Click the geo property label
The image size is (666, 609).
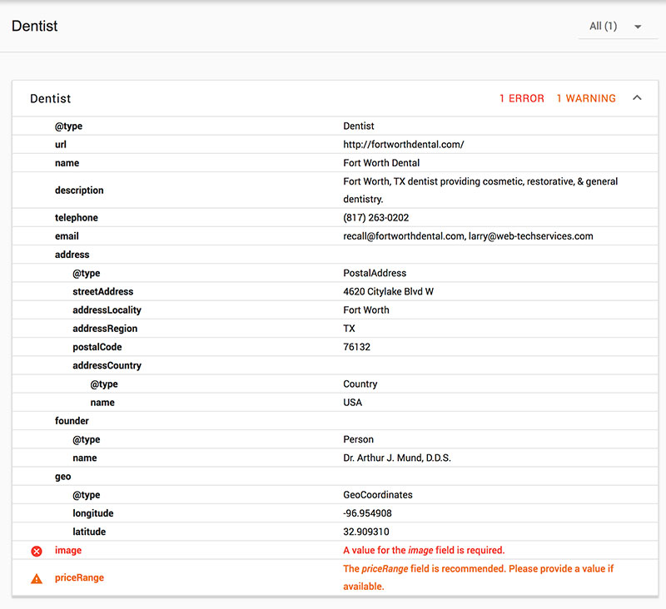pyautogui.click(x=63, y=477)
